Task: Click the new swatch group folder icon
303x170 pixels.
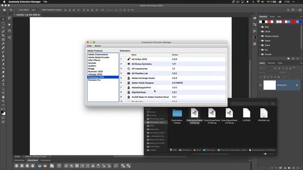Action: (288, 59)
